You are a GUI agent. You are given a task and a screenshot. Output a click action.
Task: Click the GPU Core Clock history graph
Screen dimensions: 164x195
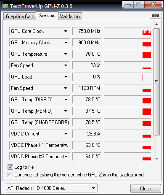[x=127, y=31]
